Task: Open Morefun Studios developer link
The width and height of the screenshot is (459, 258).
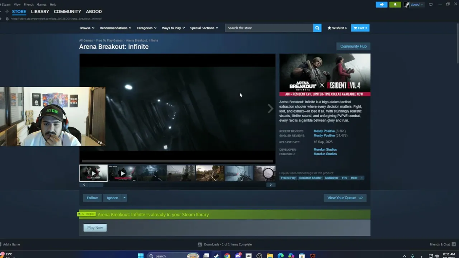Action: click(x=325, y=149)
